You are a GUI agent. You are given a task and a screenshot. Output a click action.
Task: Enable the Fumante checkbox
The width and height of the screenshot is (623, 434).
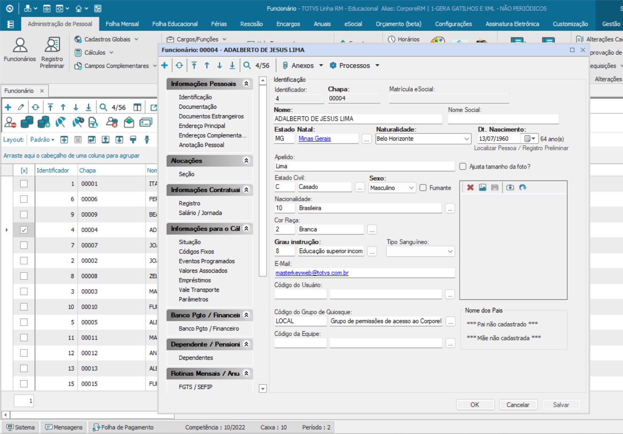click(x=423, y=188)
